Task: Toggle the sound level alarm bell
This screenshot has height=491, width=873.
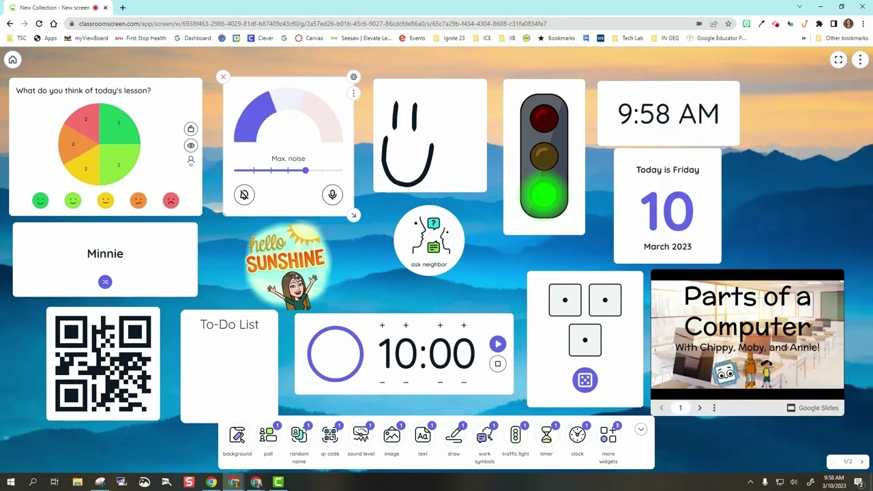Action: [x=244, y=195]
